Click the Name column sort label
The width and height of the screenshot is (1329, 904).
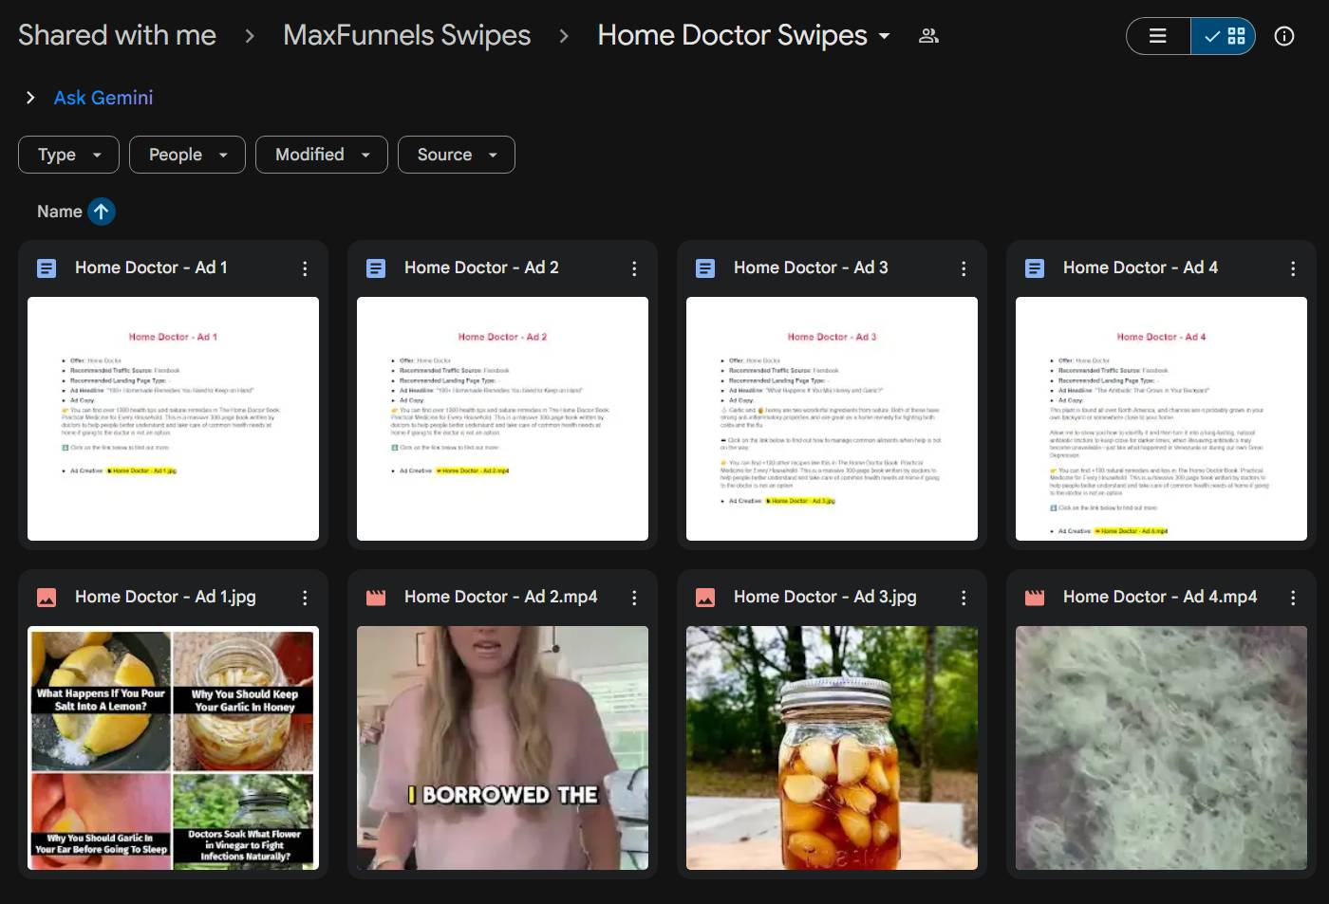point(59,212)
